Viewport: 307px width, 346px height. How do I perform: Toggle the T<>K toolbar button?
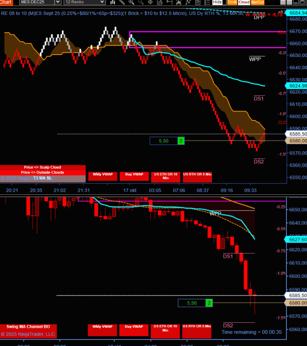[x=232, y=2]
